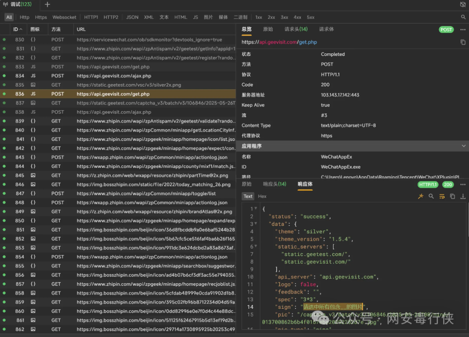Select the All filter
The height and width of the screenshot is (337, 469).
coord(9,17)
